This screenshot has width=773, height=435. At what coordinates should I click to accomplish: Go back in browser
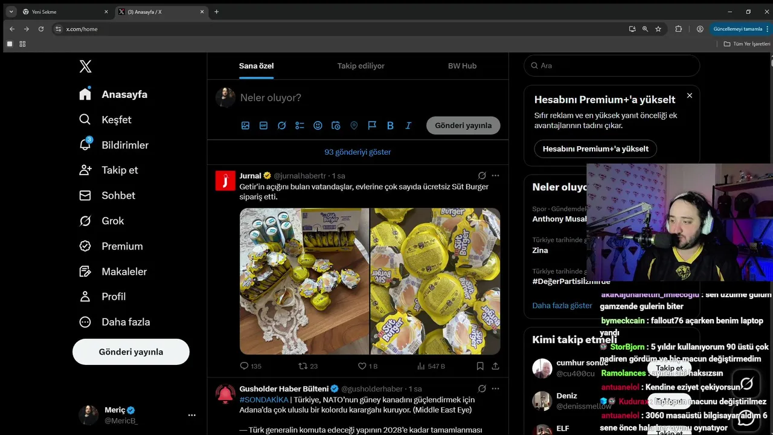point(12,29)
